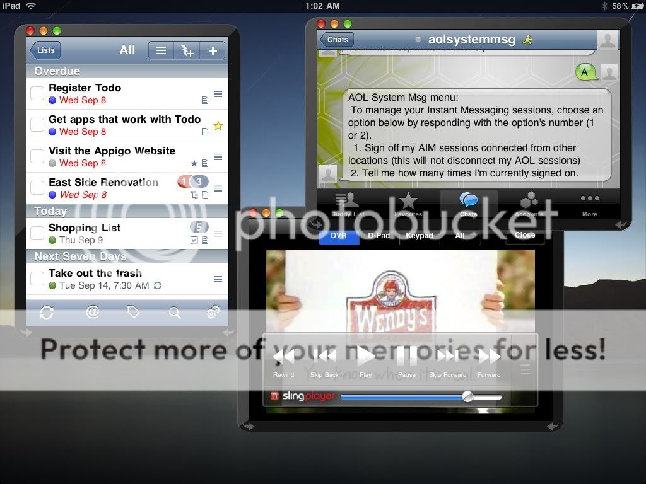Open the tags icon in Todo toolbar
646x484 pixels.
[x=134, y=312]
